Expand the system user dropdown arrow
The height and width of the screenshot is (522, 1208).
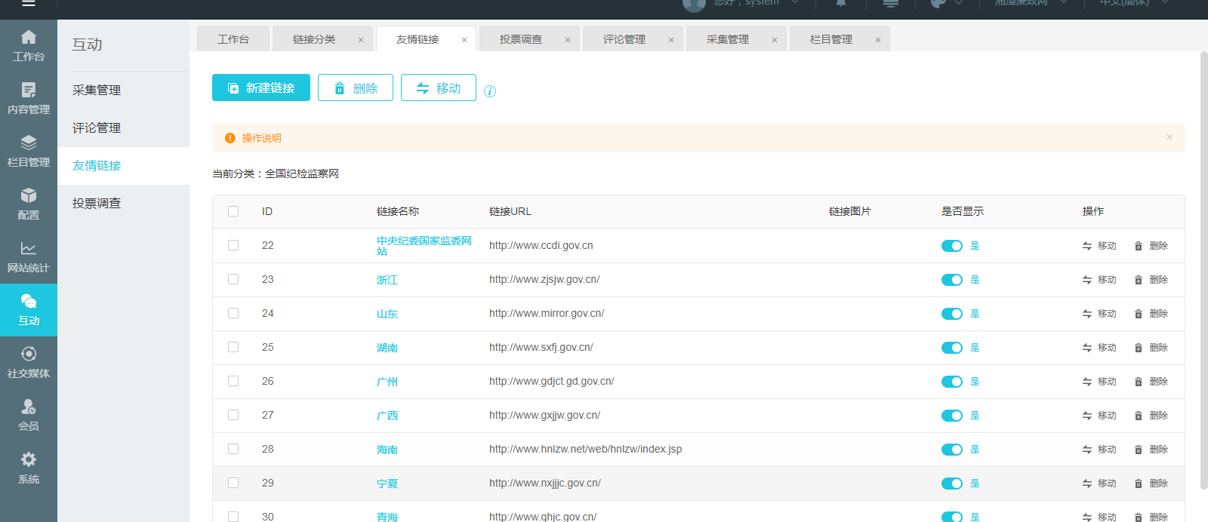click(x=795, y=3)
